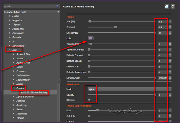180x123 pixels.
Task: Expand the Reptorian filter category
Action: [x=10, y=37]
